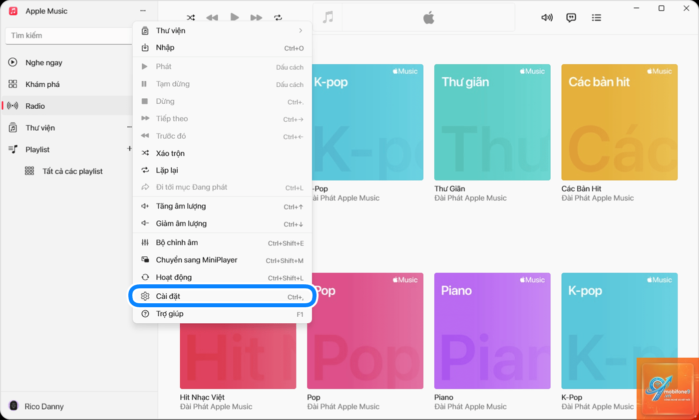
Task: Click the Rico Danny profile avatar
Action: pos(14,406)
